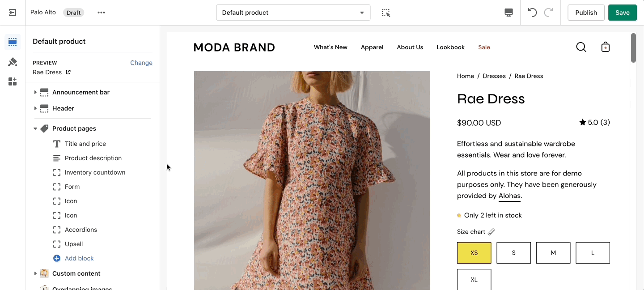Open the theme actions three-dot menu
The height and width of the screenshot is (290, 644).
(x=102, y=13)
